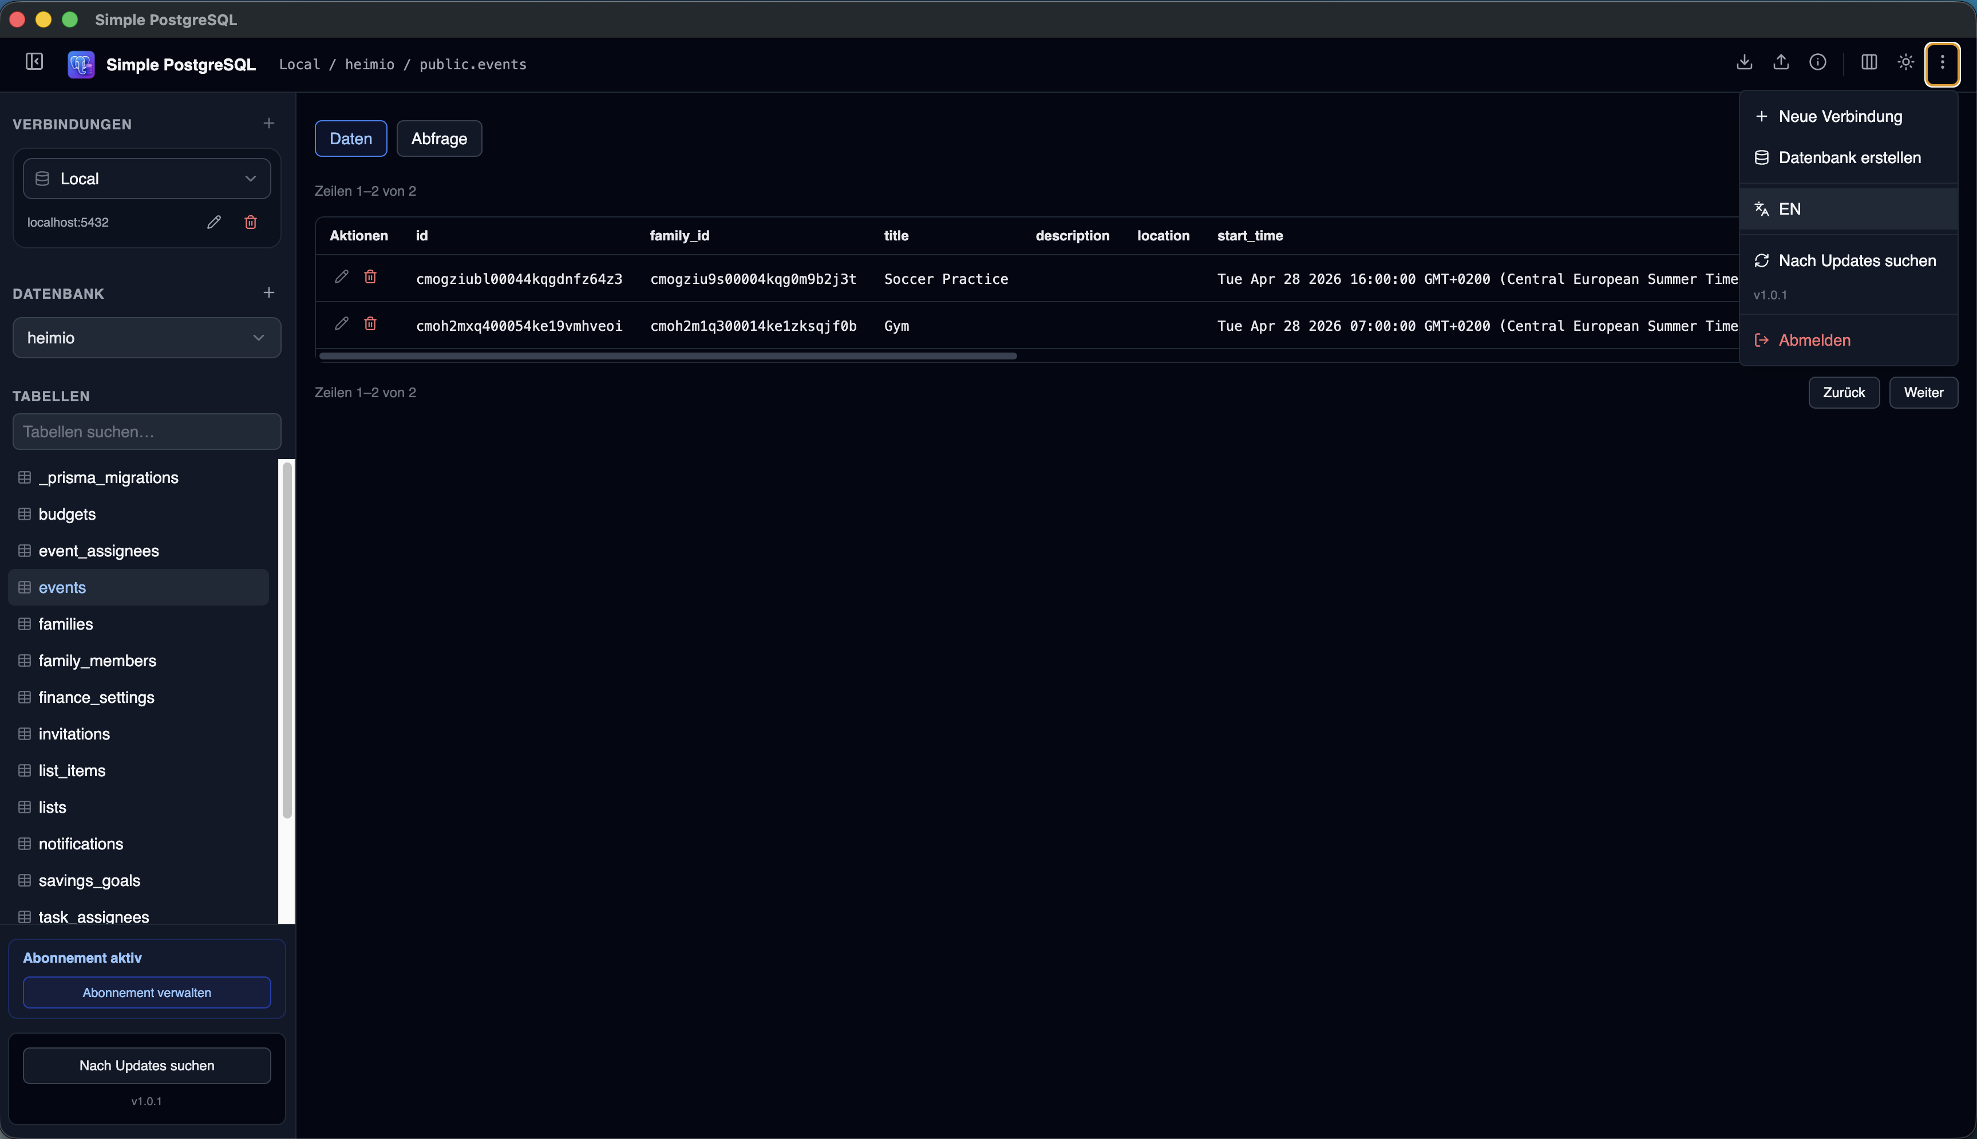Open the family_members table
Screen dimensions: 1977x1139
(x=139, y=661)
